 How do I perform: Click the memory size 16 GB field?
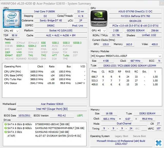[x=109, y=114]
